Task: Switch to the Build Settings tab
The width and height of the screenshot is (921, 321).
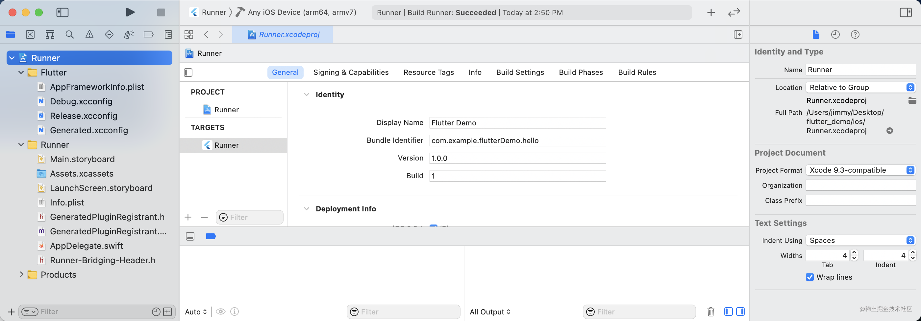Action: (x=520, y=73)
